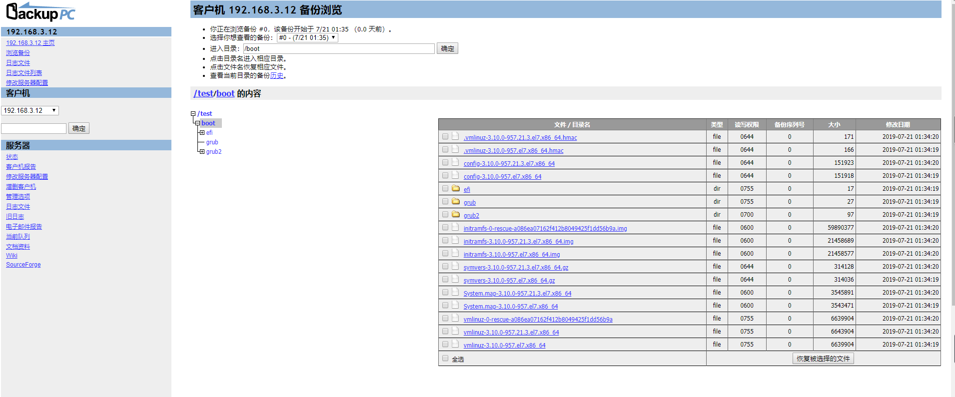Click the client search input field

[x=33, y=128]
